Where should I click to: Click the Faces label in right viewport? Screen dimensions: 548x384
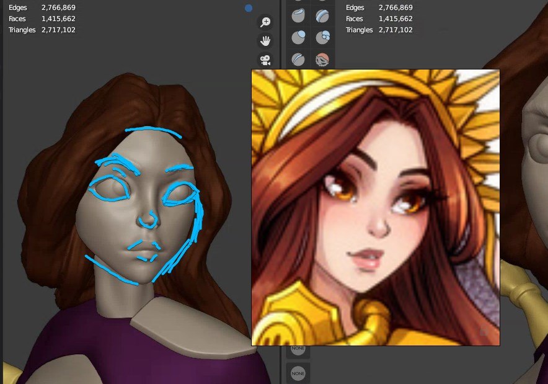tap(354, 19)
